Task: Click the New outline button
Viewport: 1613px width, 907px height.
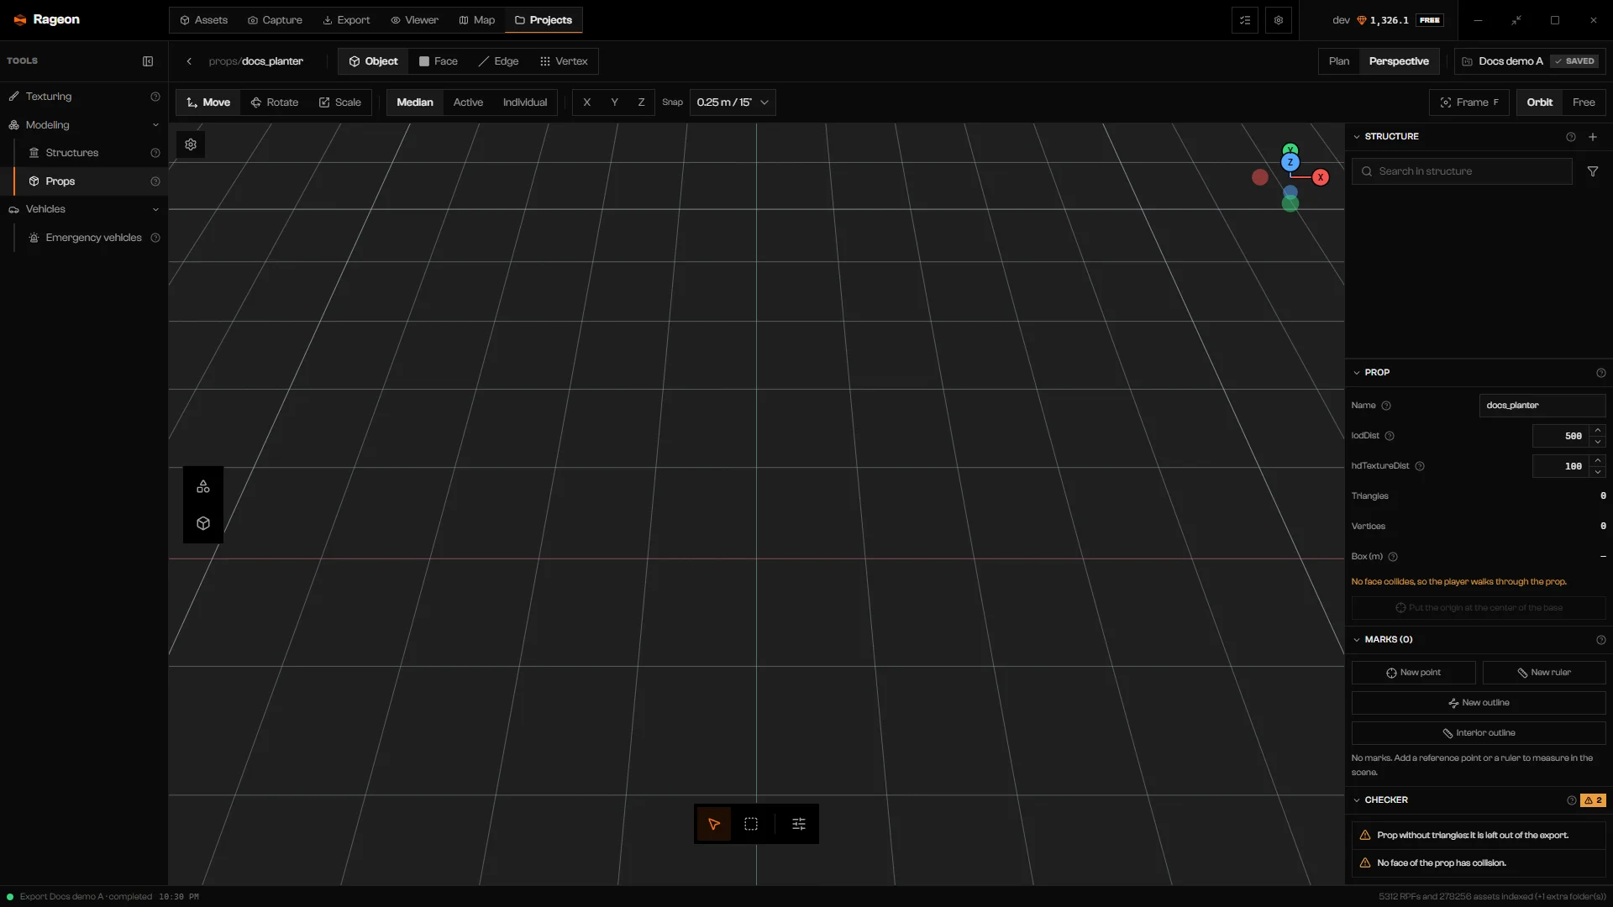Action: point(1479,703)
